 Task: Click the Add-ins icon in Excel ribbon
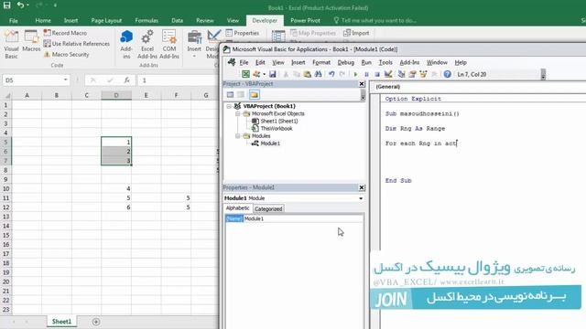(126, 45)
